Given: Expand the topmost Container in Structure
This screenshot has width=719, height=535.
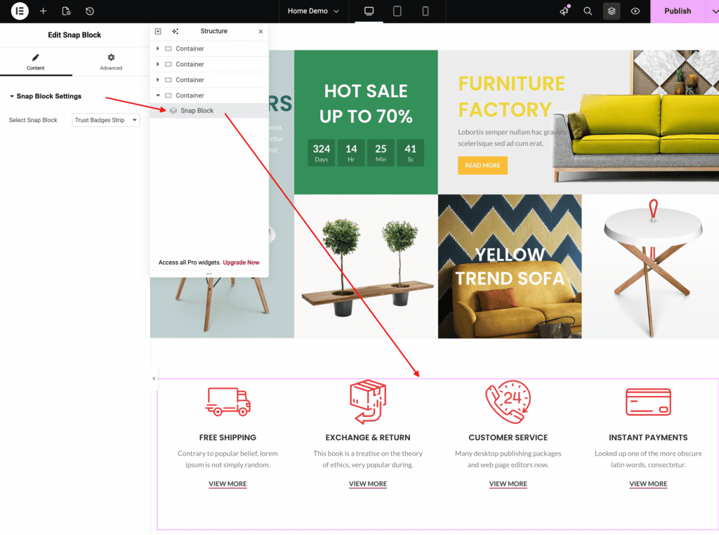Looking at the screenshot, I should tap(158, 49).
